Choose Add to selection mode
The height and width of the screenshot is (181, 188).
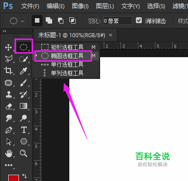tap(49, 20)
